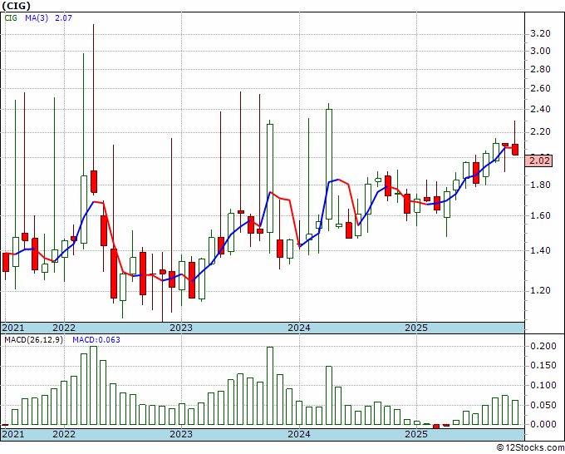Click 2025 on the price chart timeline

[416, 328]
